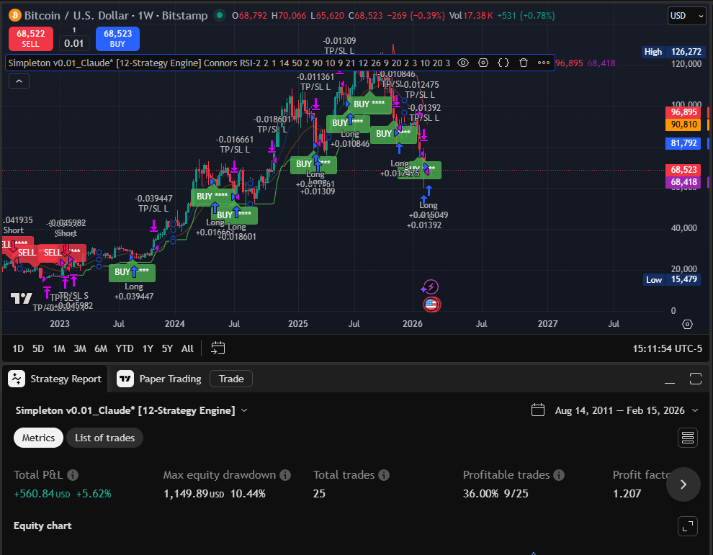Click the 90,810 orange price label
The image size is (713, 555).
(683, 125)
